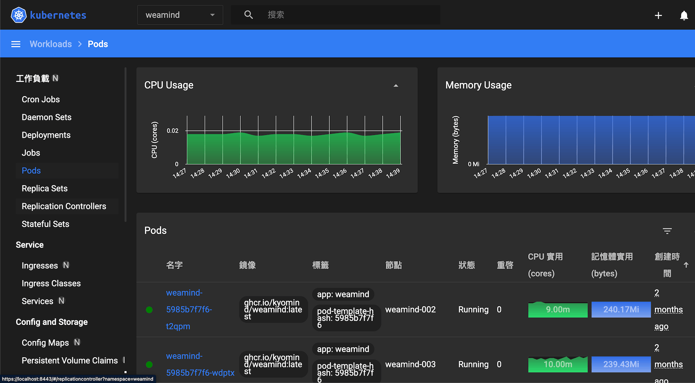Open the weamind namespace dropdown
The height and width of the screenshot is (383, 695).
click(x=180, y=15)
